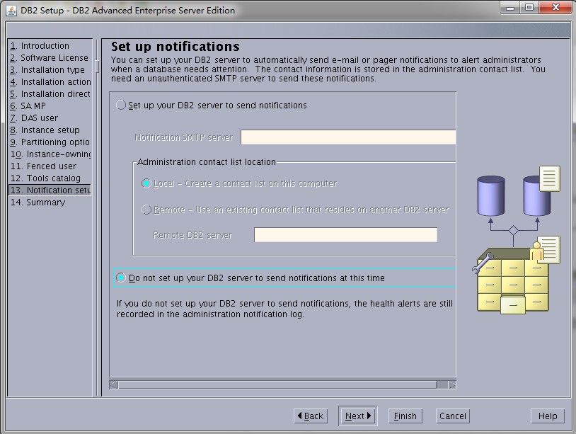The image size is (576, 434).
Task: Maximize the DB2 Setup window
Action: pyautogui.click(x=529, y=7)
